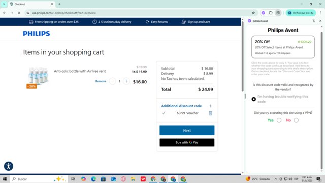Open 'Sign up and save' link

click(x=196, y=22)
